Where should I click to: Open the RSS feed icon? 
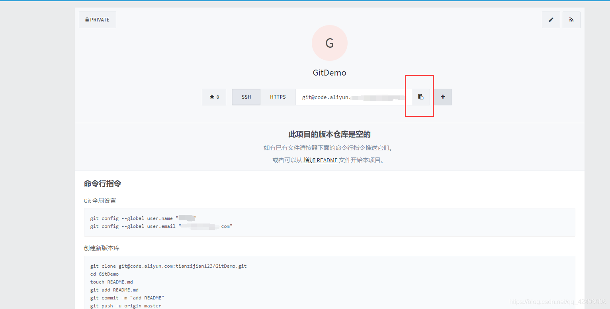(571, 20)
